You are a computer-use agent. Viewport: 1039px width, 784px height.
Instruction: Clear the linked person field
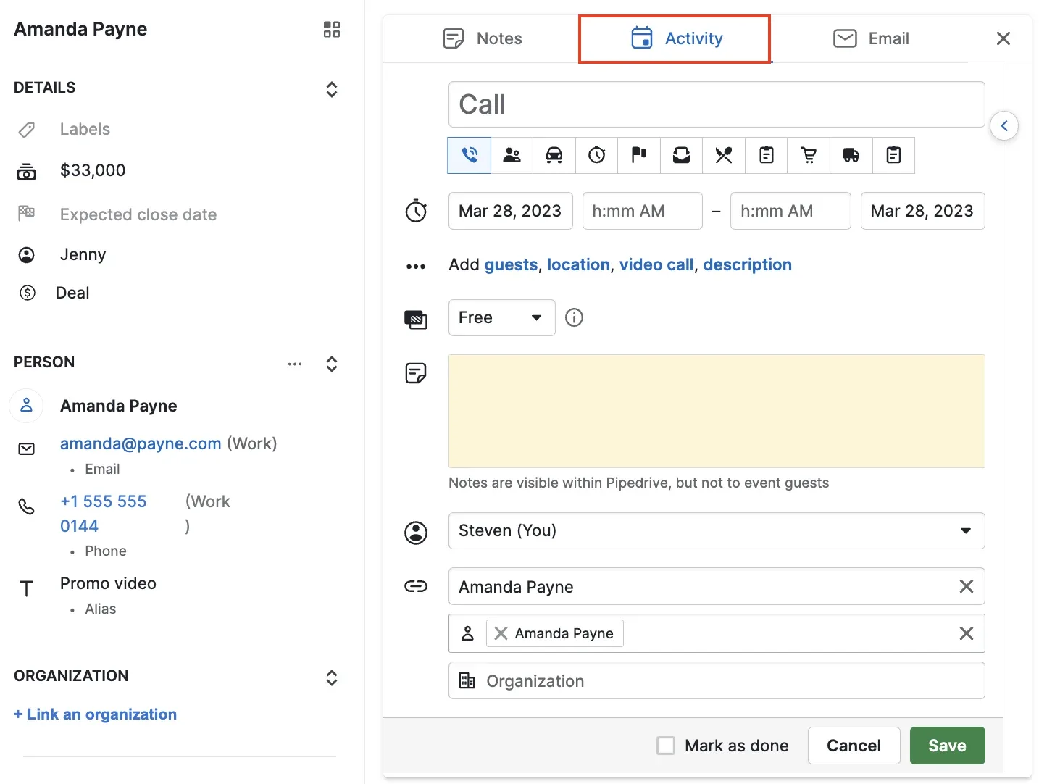pyautogui.click(x=967, y=633)
